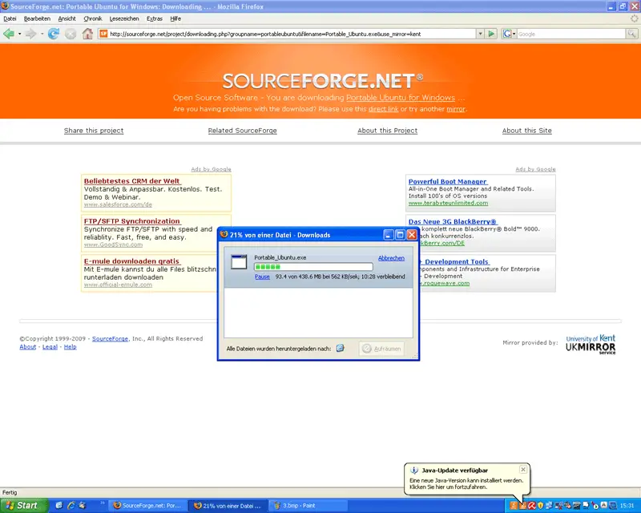Open the Ansicht menu
This screenshot has width=641, height=513.
67,18
